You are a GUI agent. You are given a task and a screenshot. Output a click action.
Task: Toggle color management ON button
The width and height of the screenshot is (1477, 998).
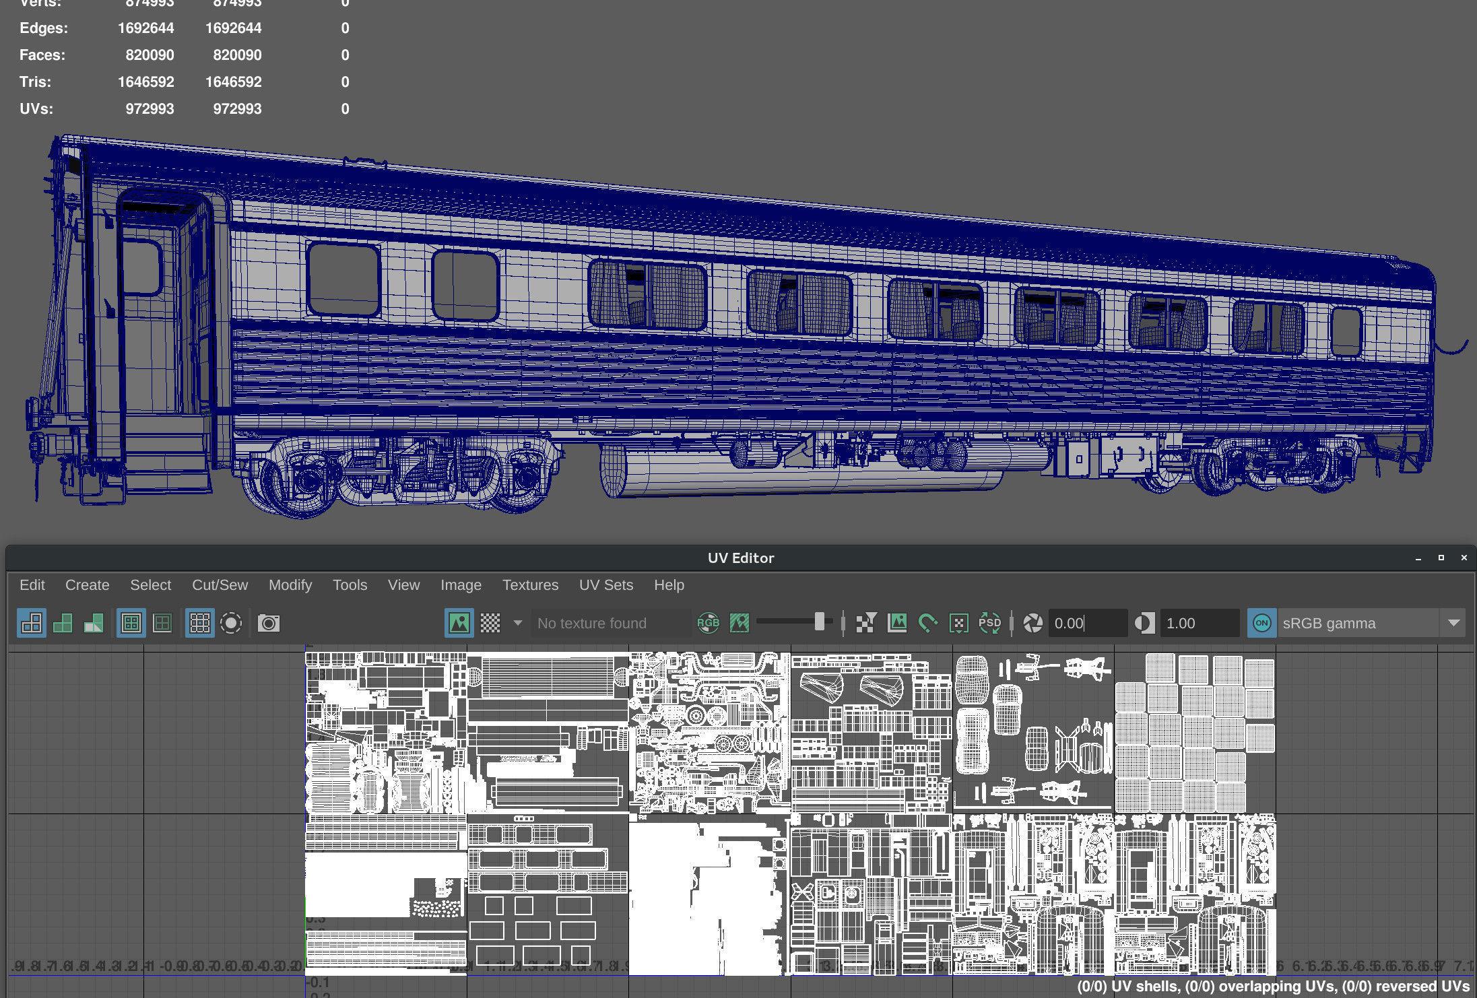[1261, 623]
